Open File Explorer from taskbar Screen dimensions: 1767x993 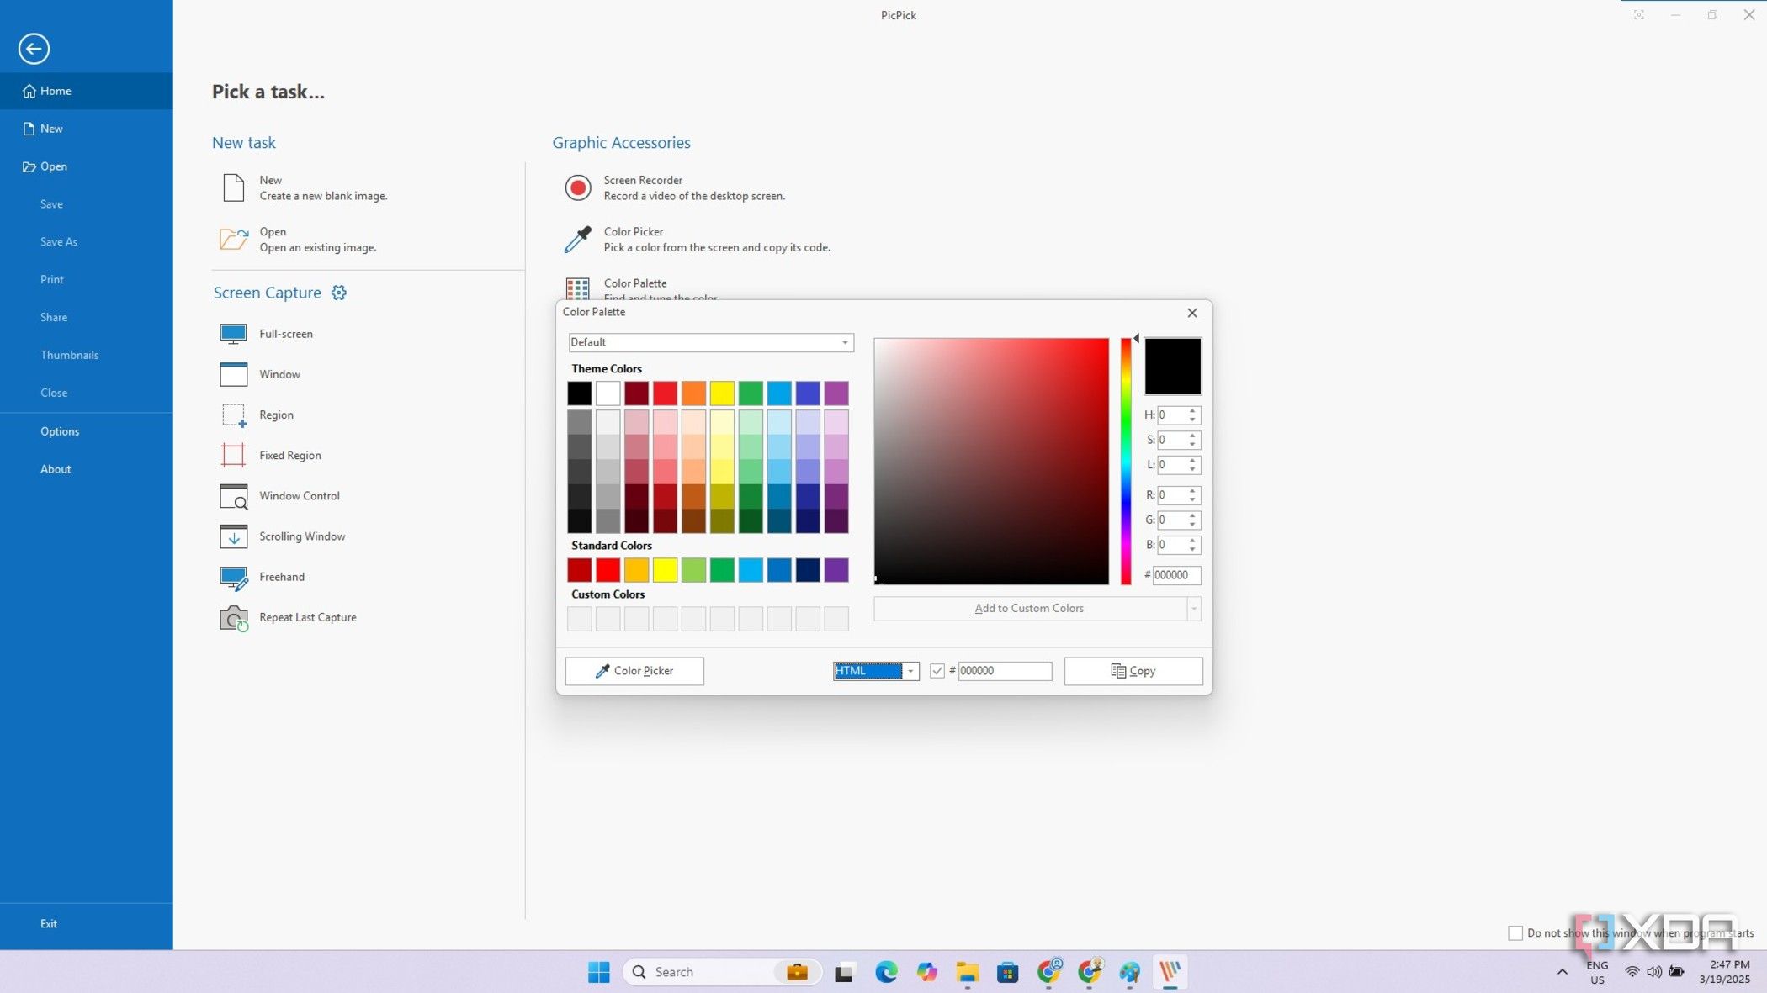(x=967, y=972)
